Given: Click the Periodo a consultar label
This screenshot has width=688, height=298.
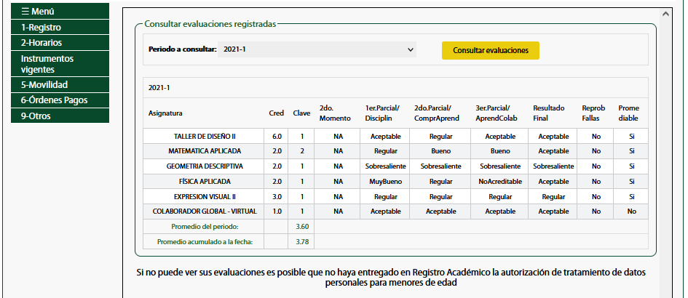Looking at the screenshot, I should point(183,49).
